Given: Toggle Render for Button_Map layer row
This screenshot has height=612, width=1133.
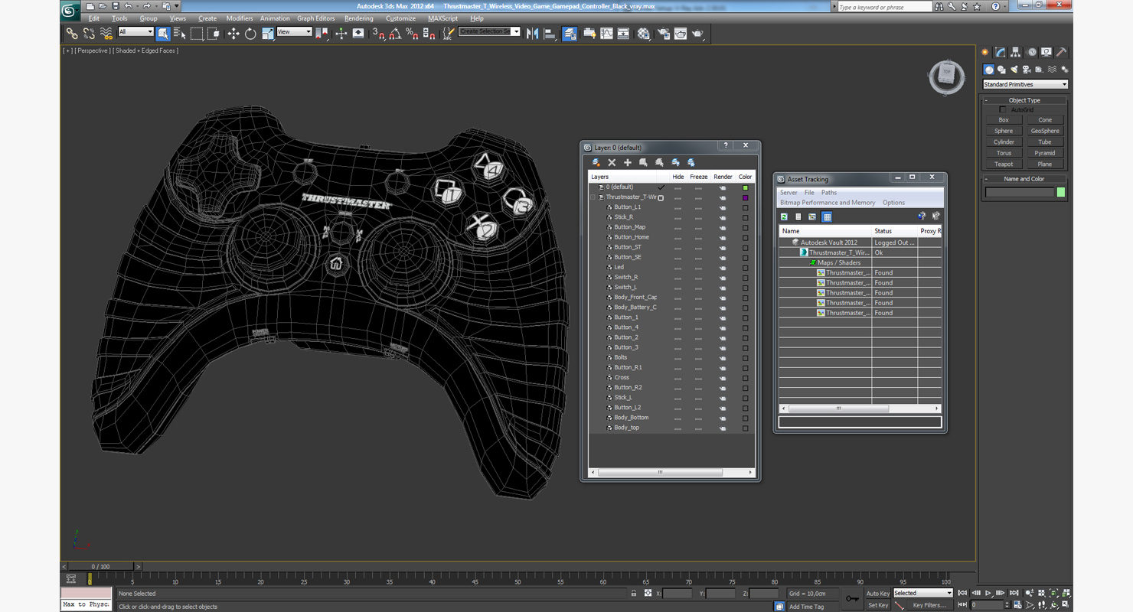Looking at the screenshot, I should 722,227.
